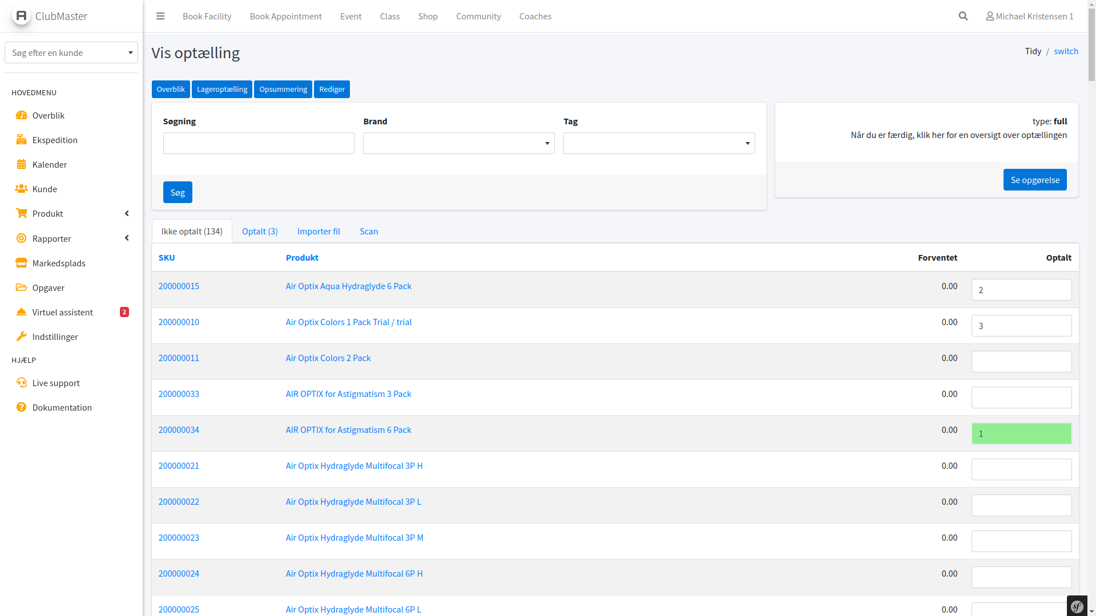
Task: Open Indstillinger wrench icon
Action: click(x=21, y=337)
